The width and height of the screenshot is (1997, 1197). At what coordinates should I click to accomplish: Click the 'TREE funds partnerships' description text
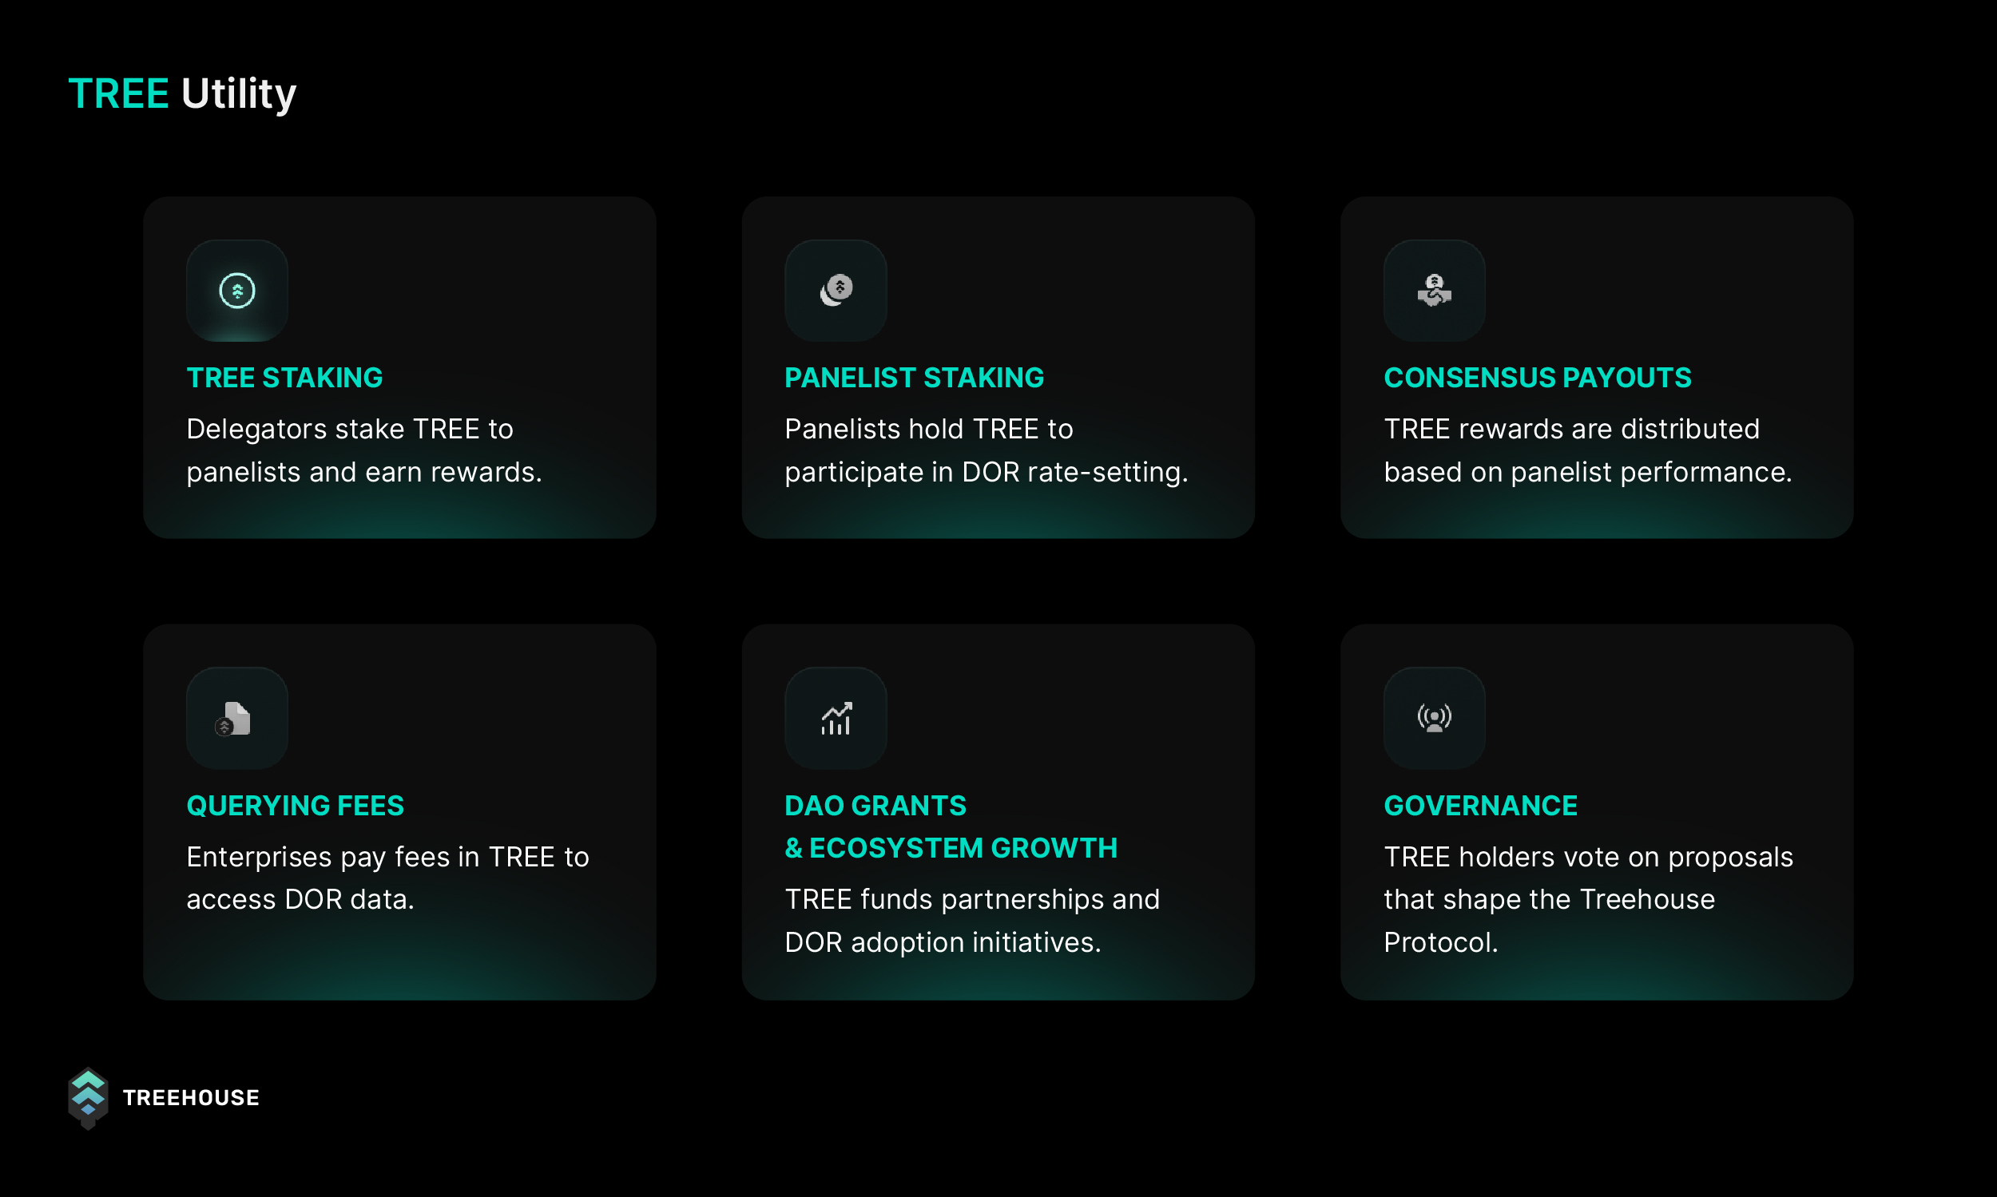tap(972, 921)
